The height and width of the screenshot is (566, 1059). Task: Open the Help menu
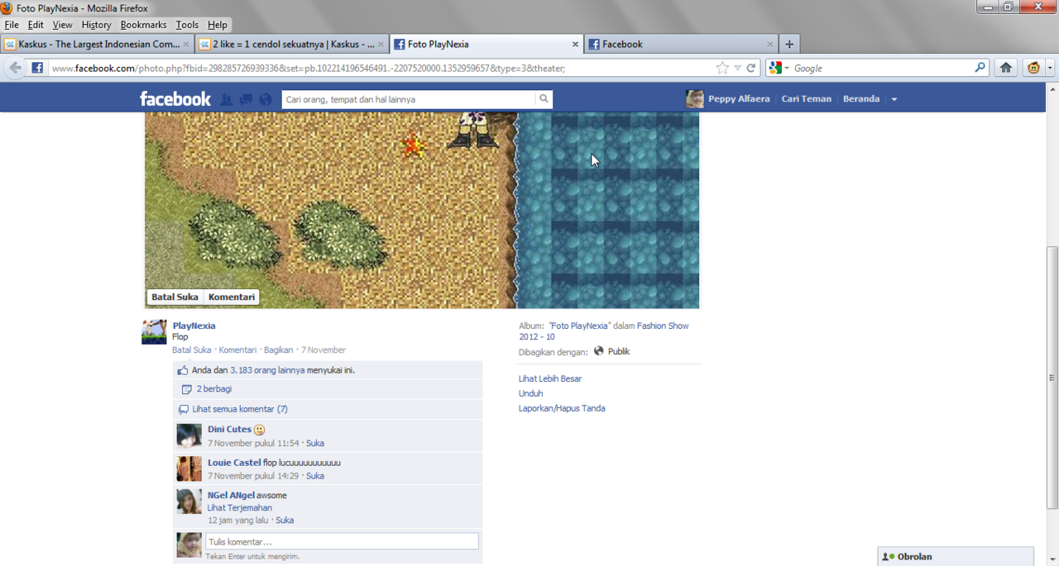pos(217,25)
